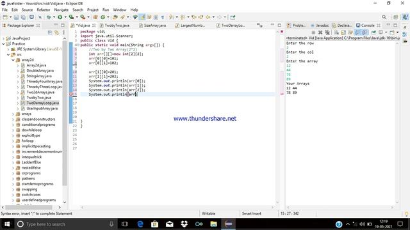410x230 pixels.
Task: Click the Forward navigation arrow
Action: tap(219, 17)
